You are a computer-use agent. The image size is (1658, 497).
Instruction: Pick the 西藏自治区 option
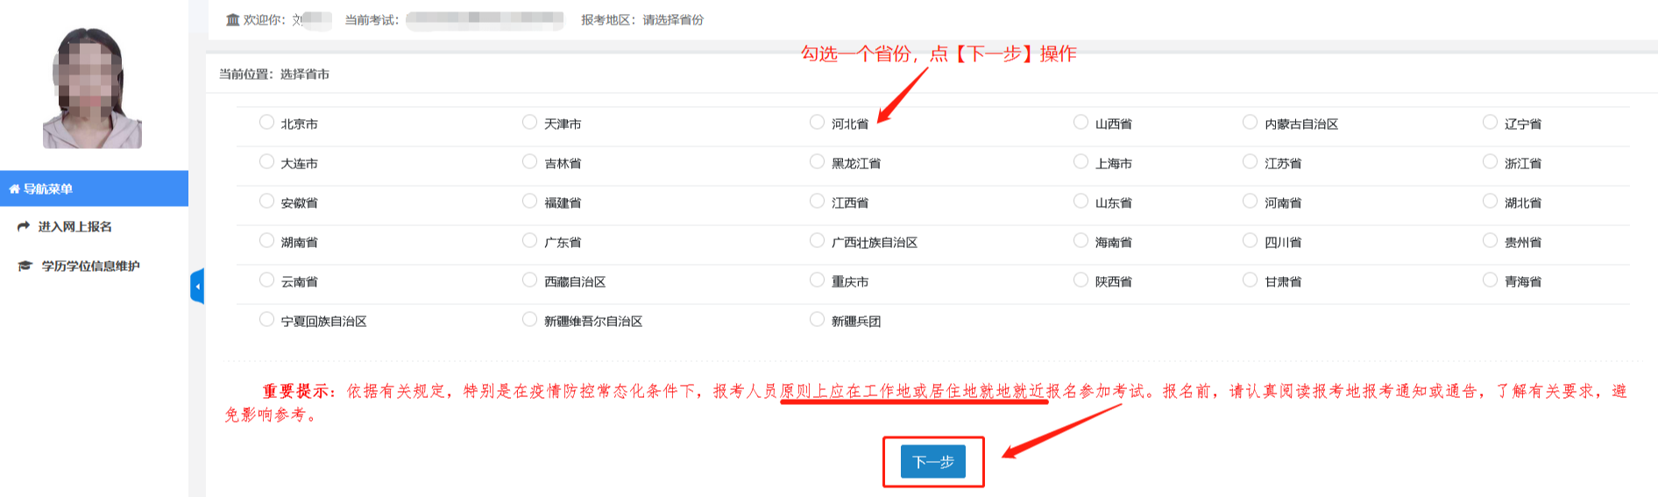(529, 280)
